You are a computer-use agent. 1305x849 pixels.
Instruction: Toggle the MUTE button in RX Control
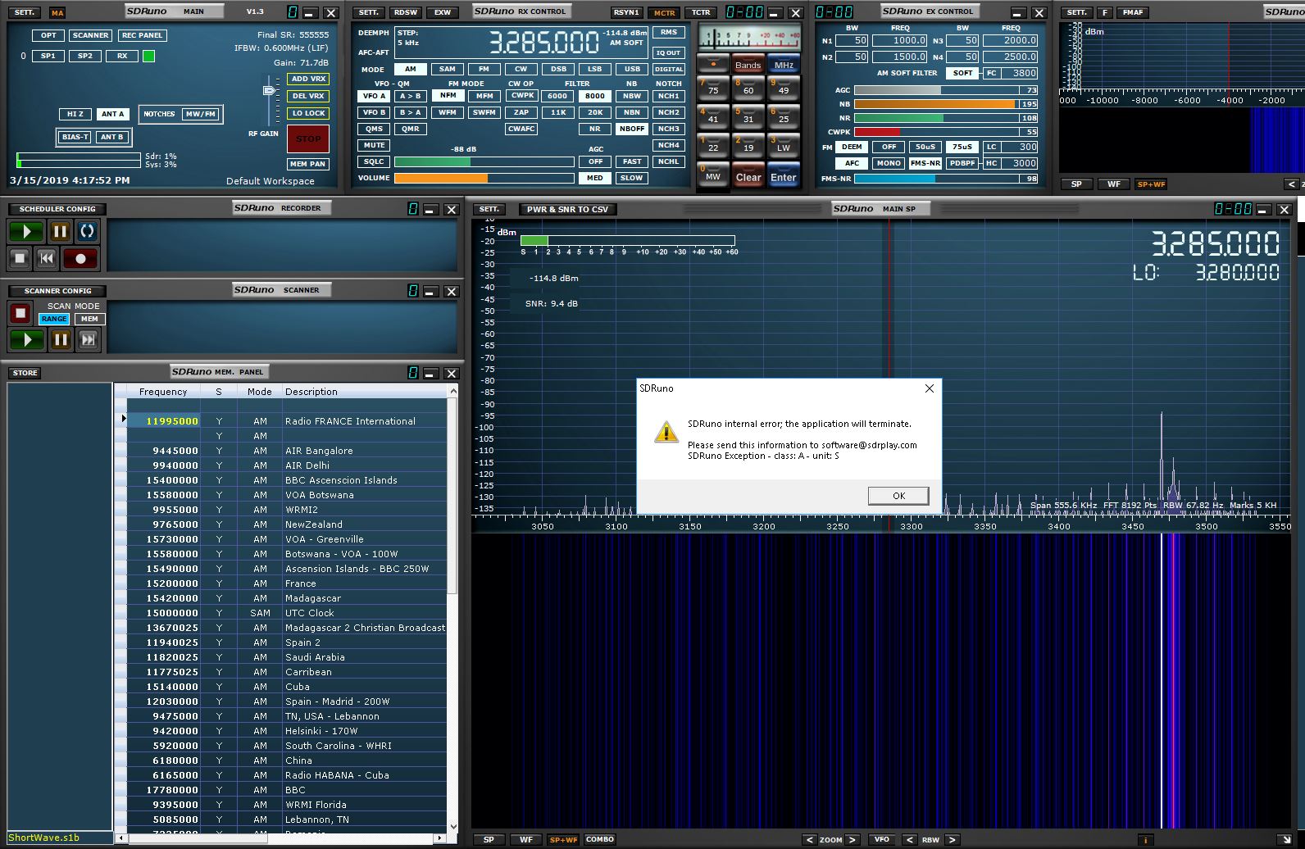pyautogui.click(x=372, y=145)
